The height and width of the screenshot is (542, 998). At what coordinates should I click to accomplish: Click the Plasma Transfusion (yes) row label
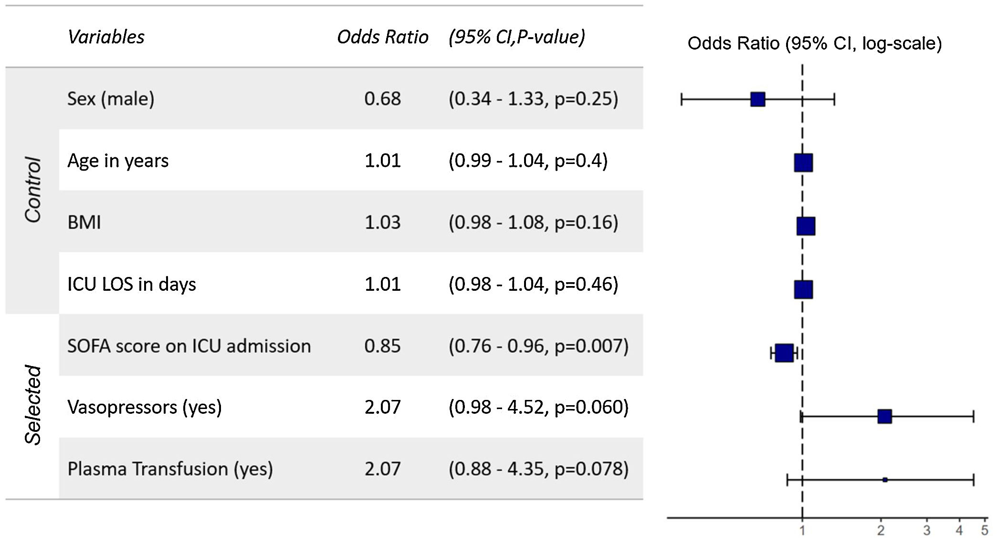tap(170, 469)
